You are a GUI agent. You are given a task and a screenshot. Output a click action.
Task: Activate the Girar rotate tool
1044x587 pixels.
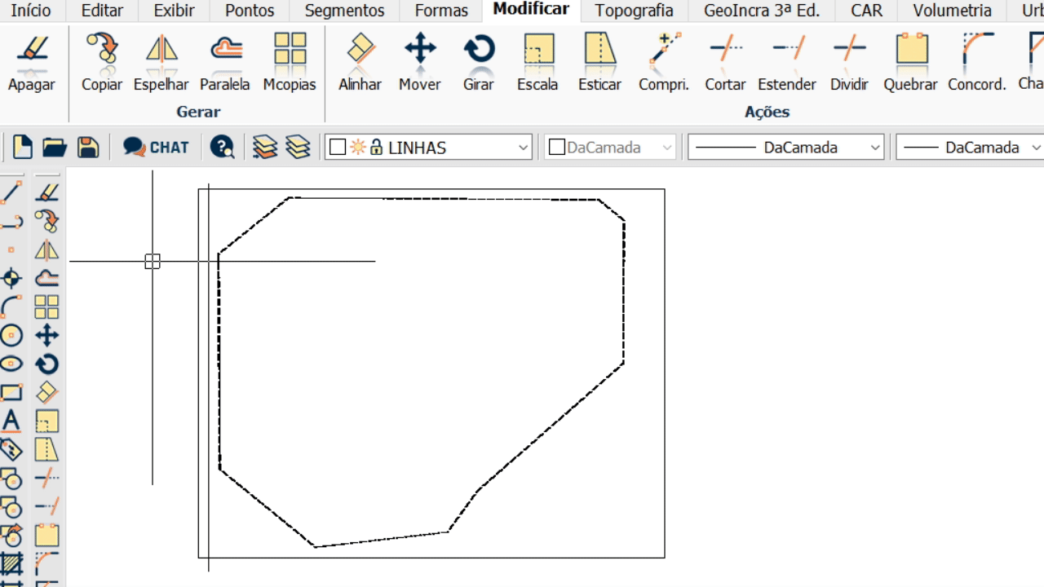(x=479, y=63)
